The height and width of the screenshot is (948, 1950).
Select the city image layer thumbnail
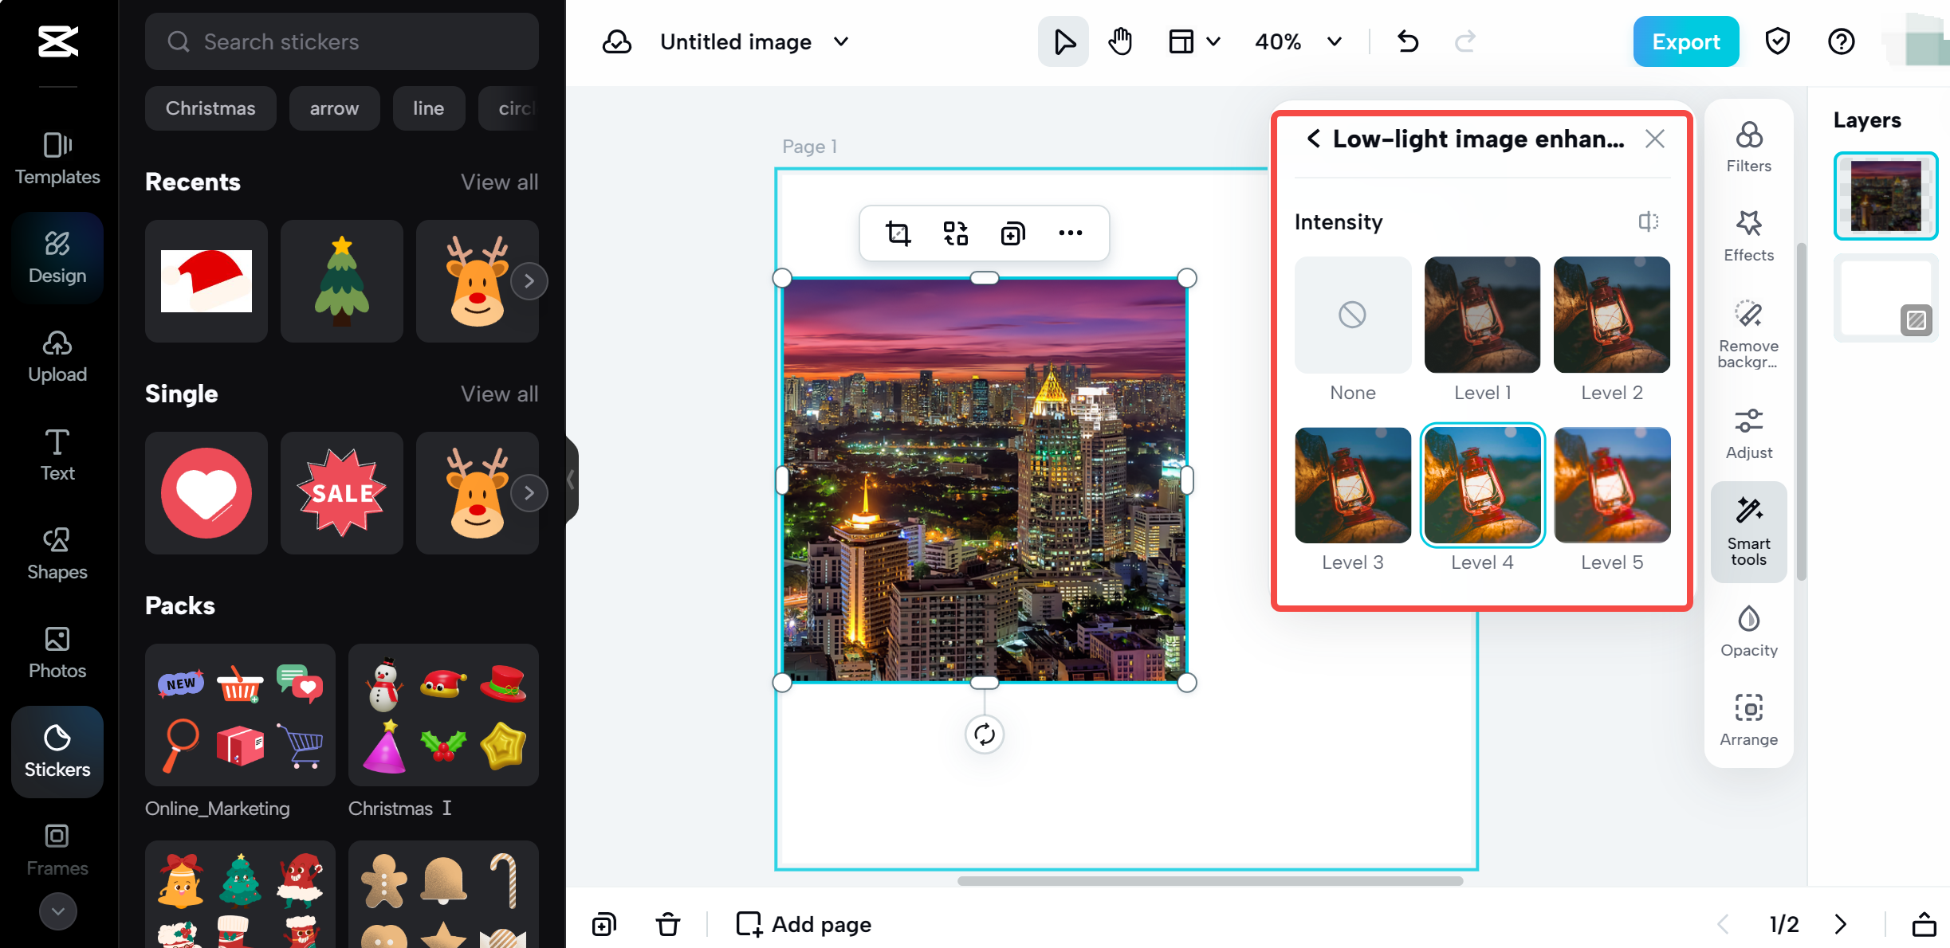click(1885, 196)
